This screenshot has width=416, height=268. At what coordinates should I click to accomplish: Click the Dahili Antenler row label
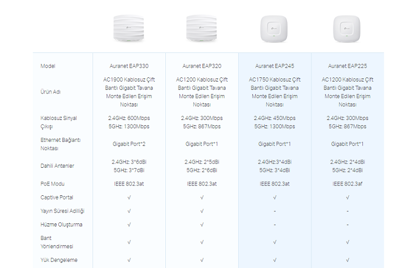pyautogui.click(x=57, y=166)
